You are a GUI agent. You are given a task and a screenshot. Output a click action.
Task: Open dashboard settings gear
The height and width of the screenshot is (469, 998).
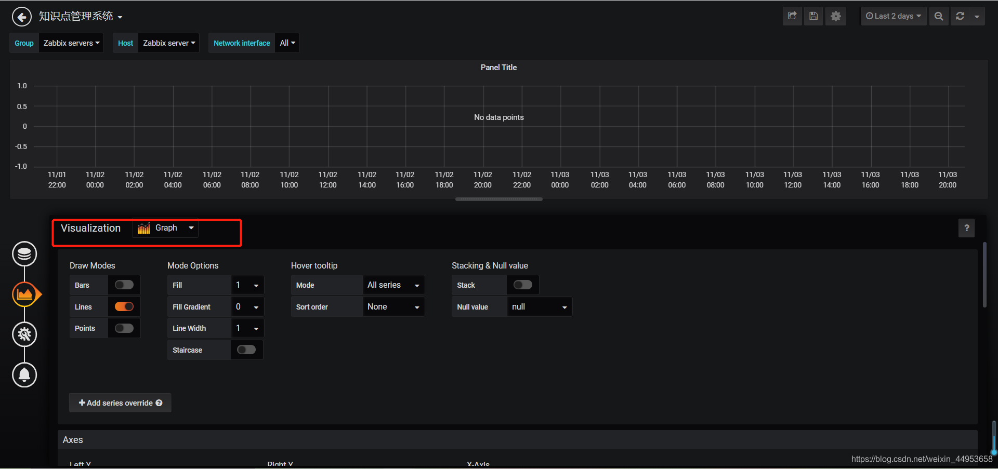(x=836, y=16)
